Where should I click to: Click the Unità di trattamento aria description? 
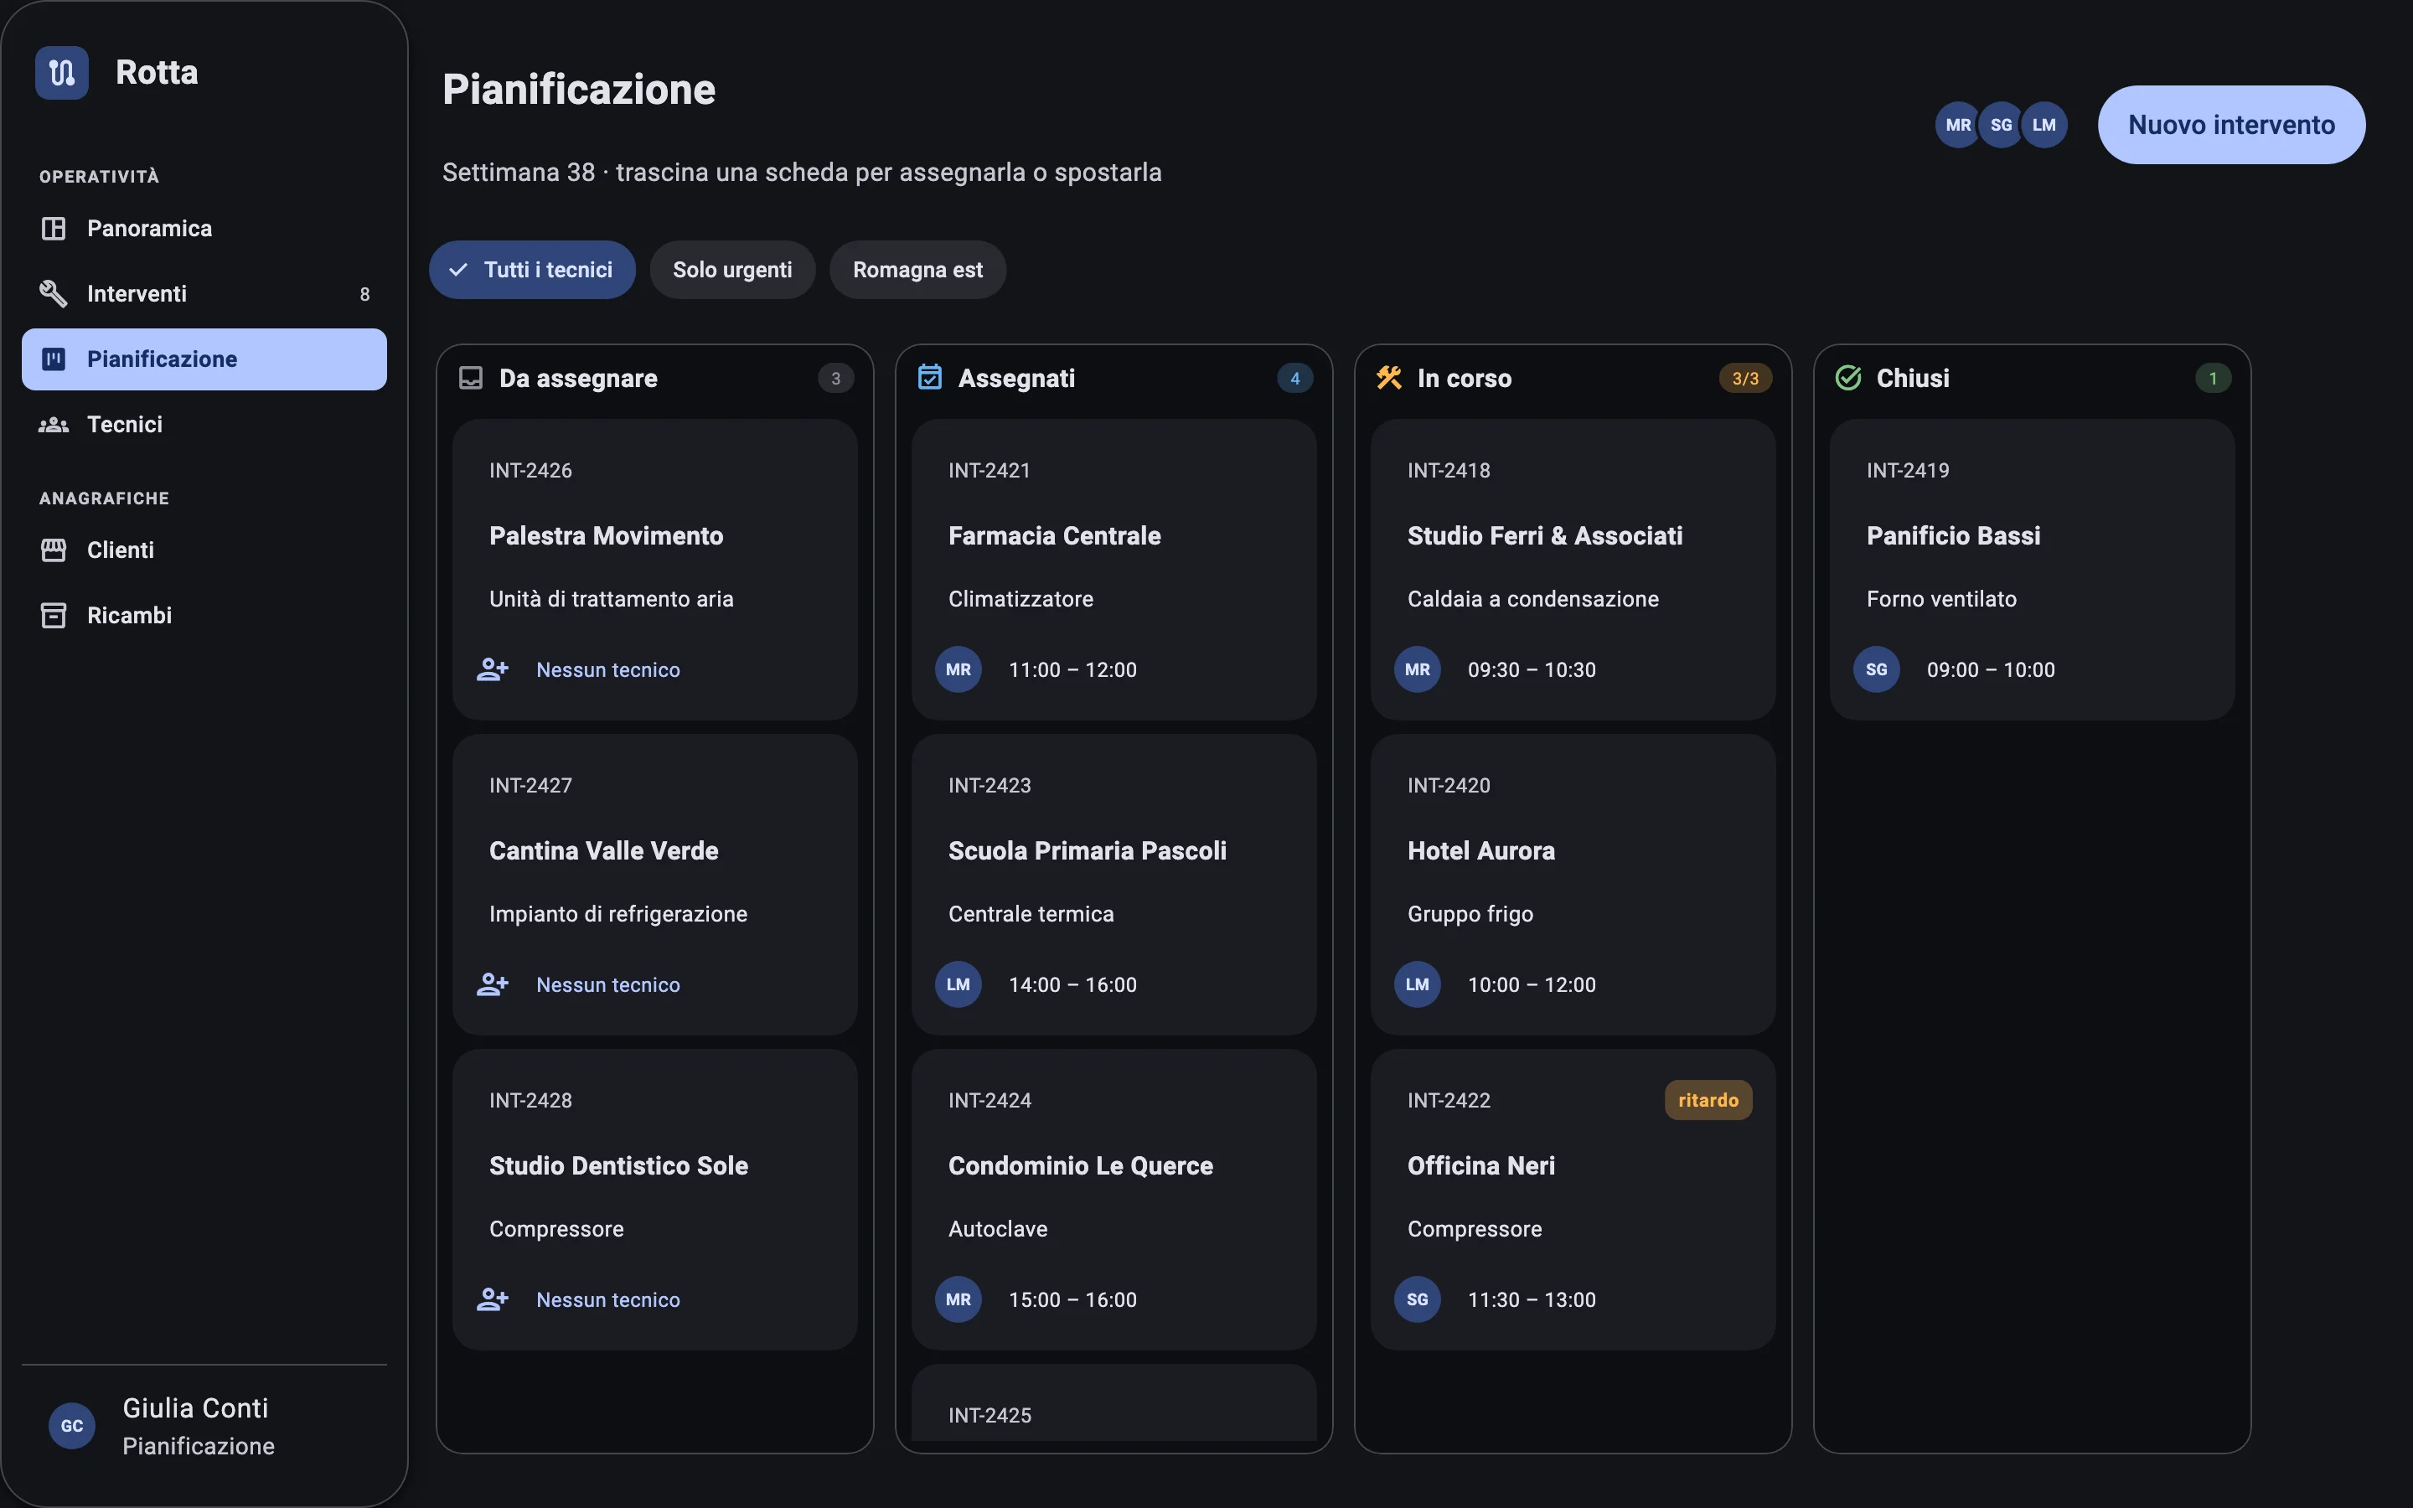612,599
